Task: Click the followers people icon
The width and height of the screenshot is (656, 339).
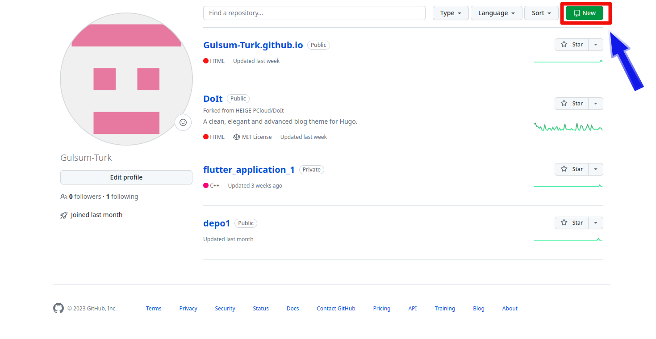Action: [x=64, y=197]
